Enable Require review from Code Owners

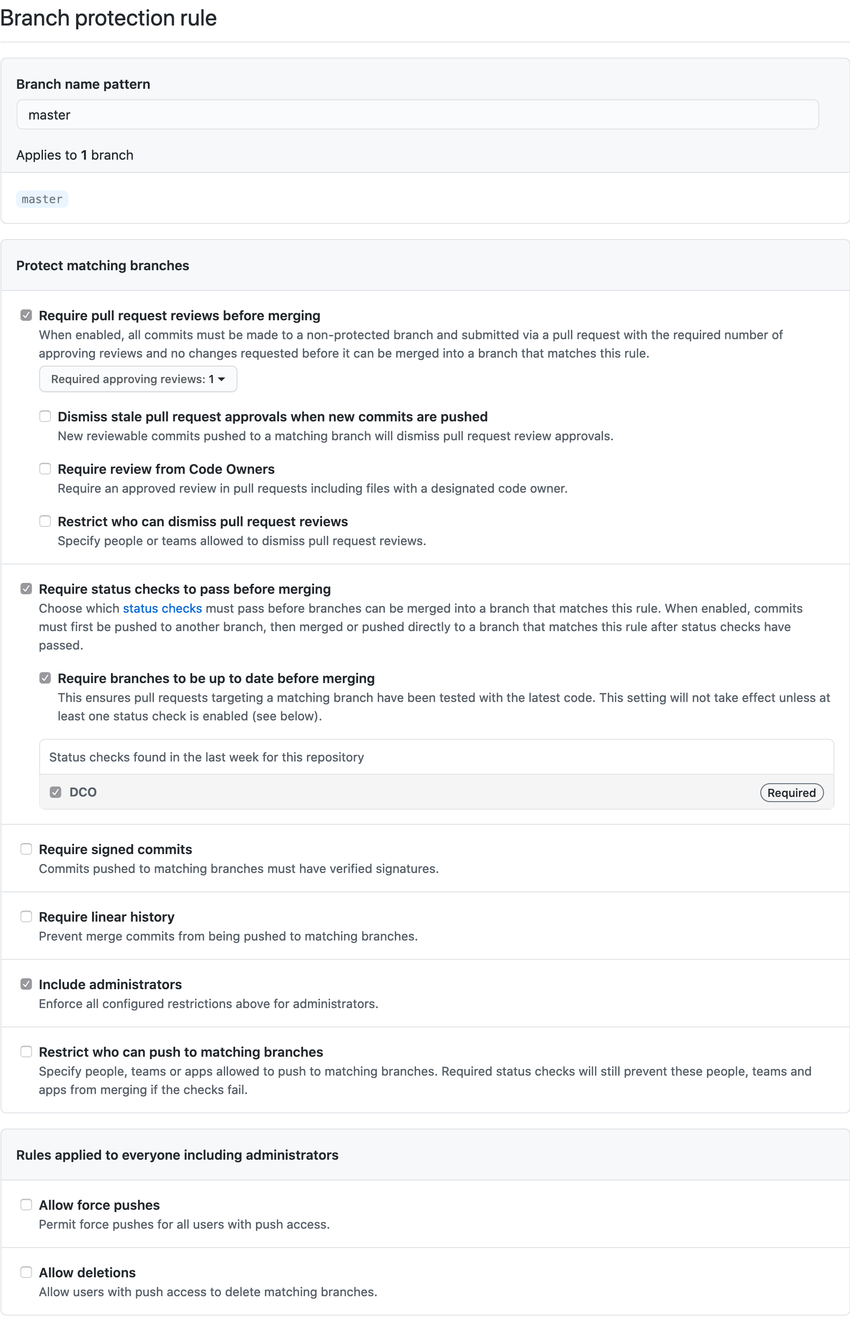click(45, 469)
